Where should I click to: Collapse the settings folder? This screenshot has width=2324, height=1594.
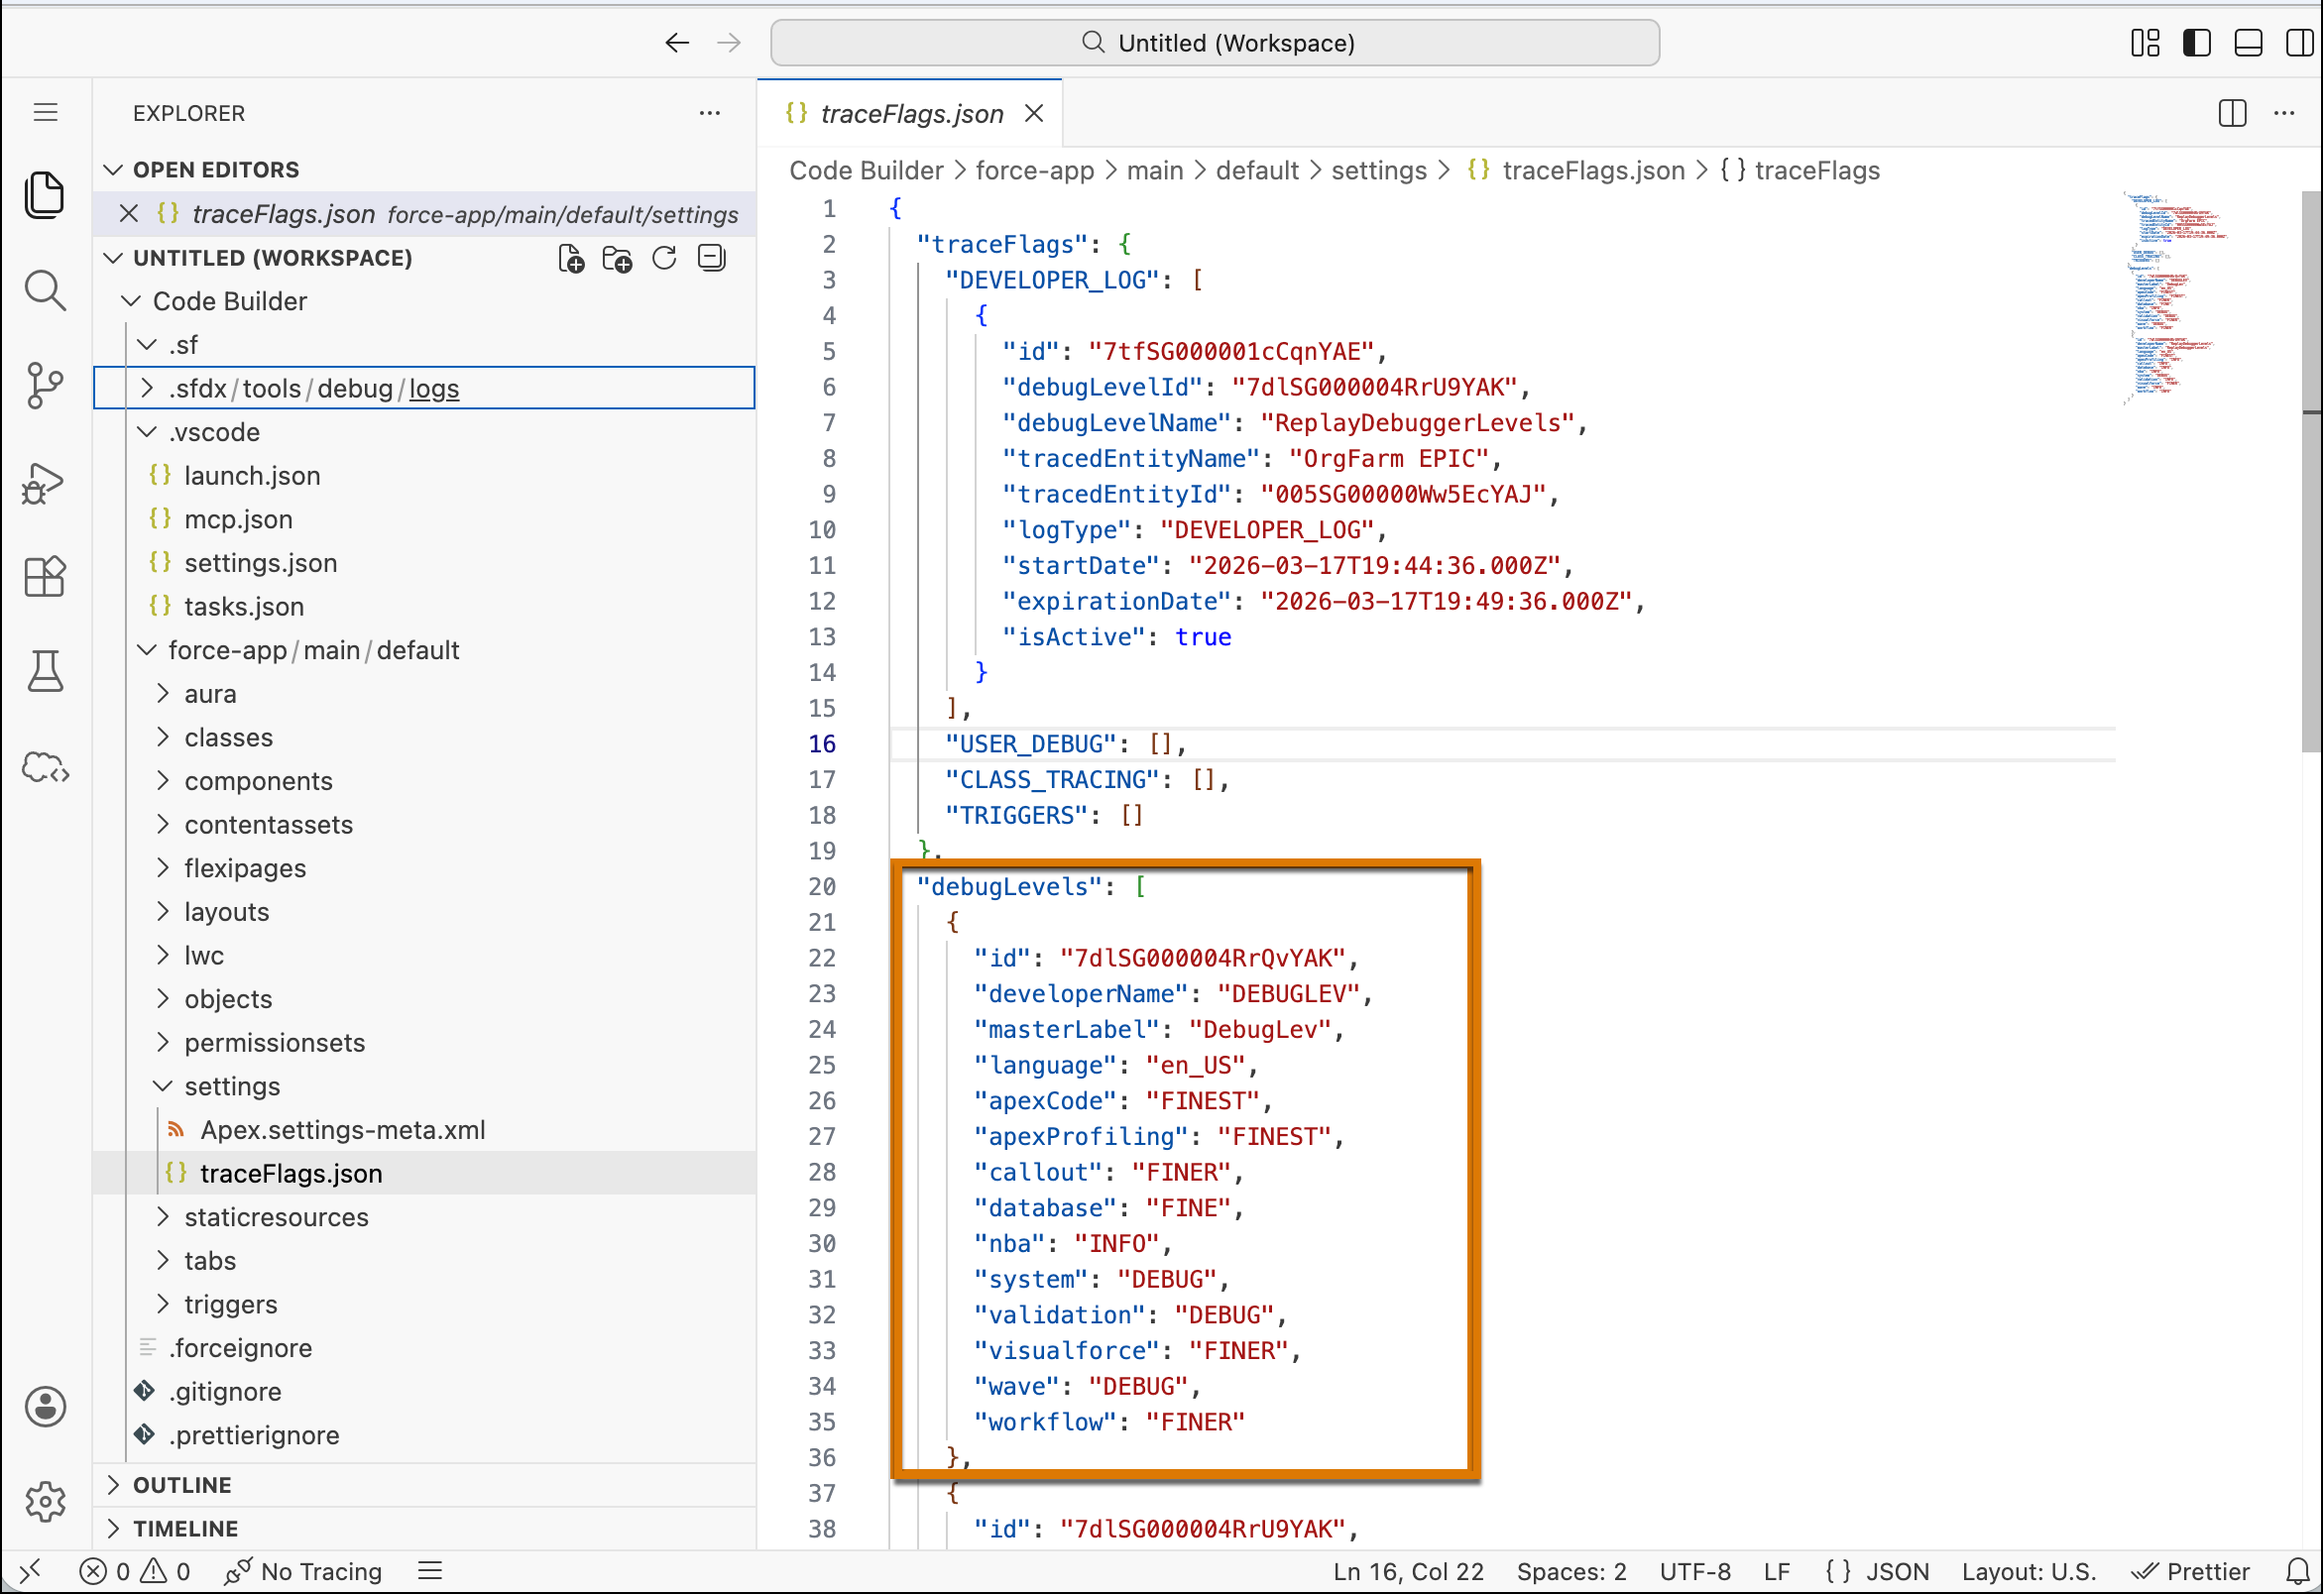[x=163, y=1086]
